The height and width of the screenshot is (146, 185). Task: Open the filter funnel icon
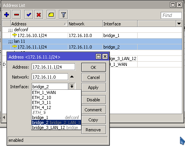tap(64, 15)
